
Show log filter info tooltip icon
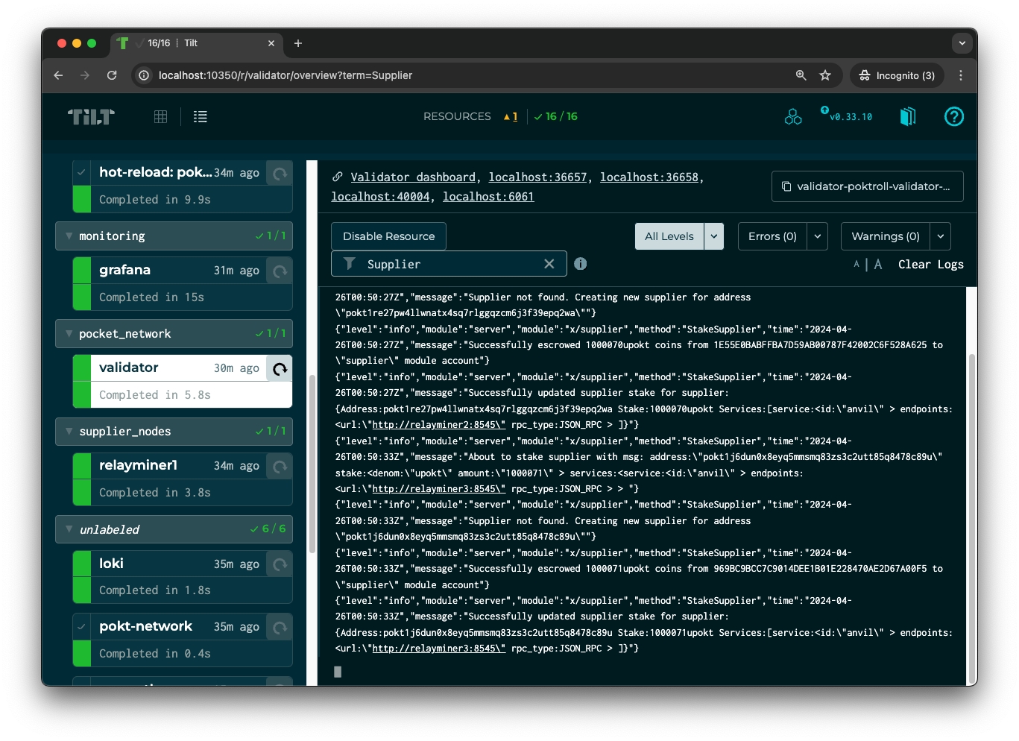tap(581, 264)
